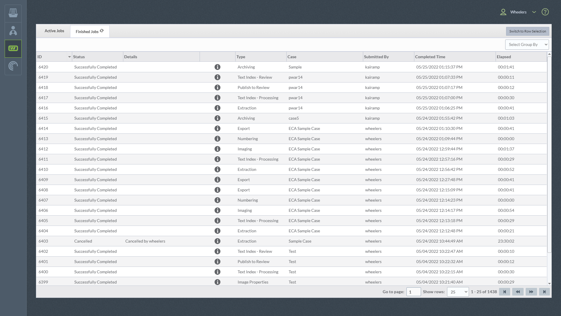The image size is (561, 316).
Task: Click the circular/processing sidebar icon
Action: (13, 66)
